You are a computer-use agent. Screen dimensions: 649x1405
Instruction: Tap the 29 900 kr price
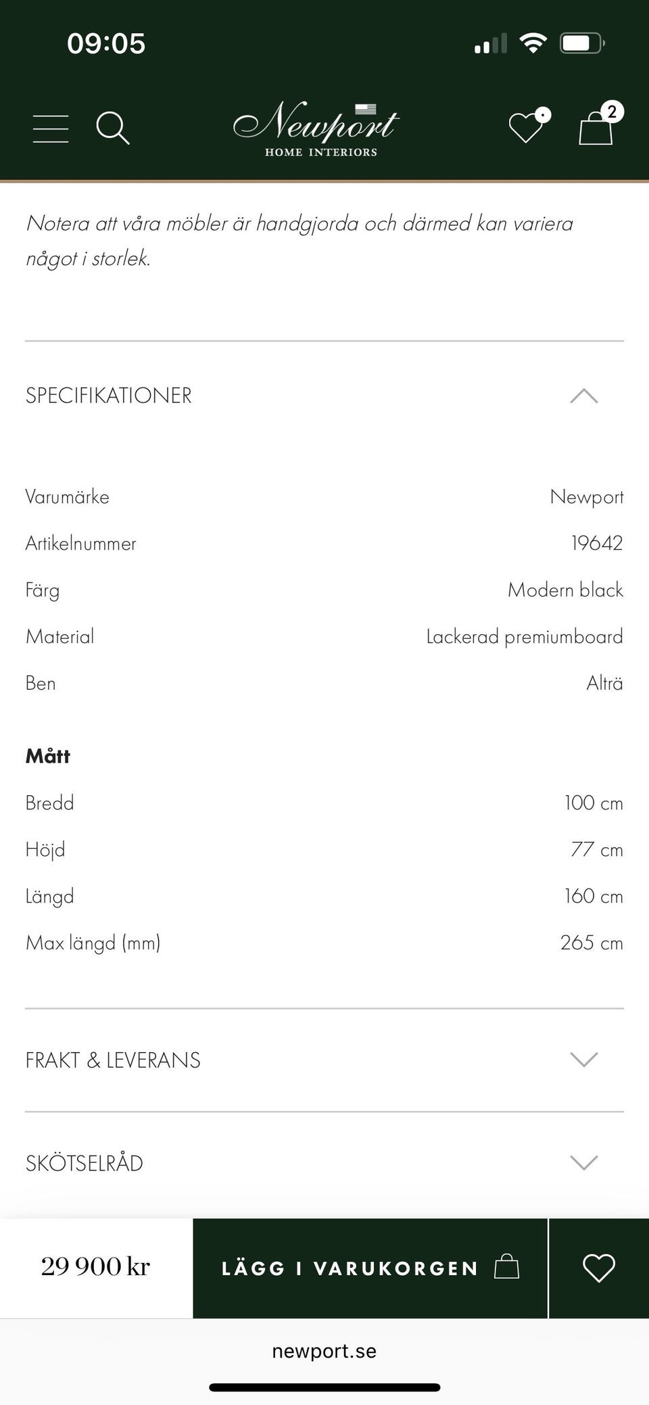[95, 1266]
